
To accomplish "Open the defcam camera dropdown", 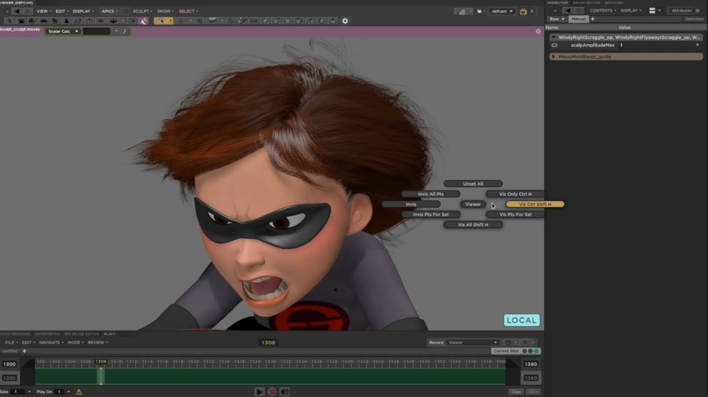I will (x=502, y=11).
